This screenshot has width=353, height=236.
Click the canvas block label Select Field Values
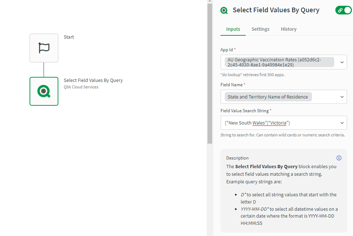click(x=93, y=80)
